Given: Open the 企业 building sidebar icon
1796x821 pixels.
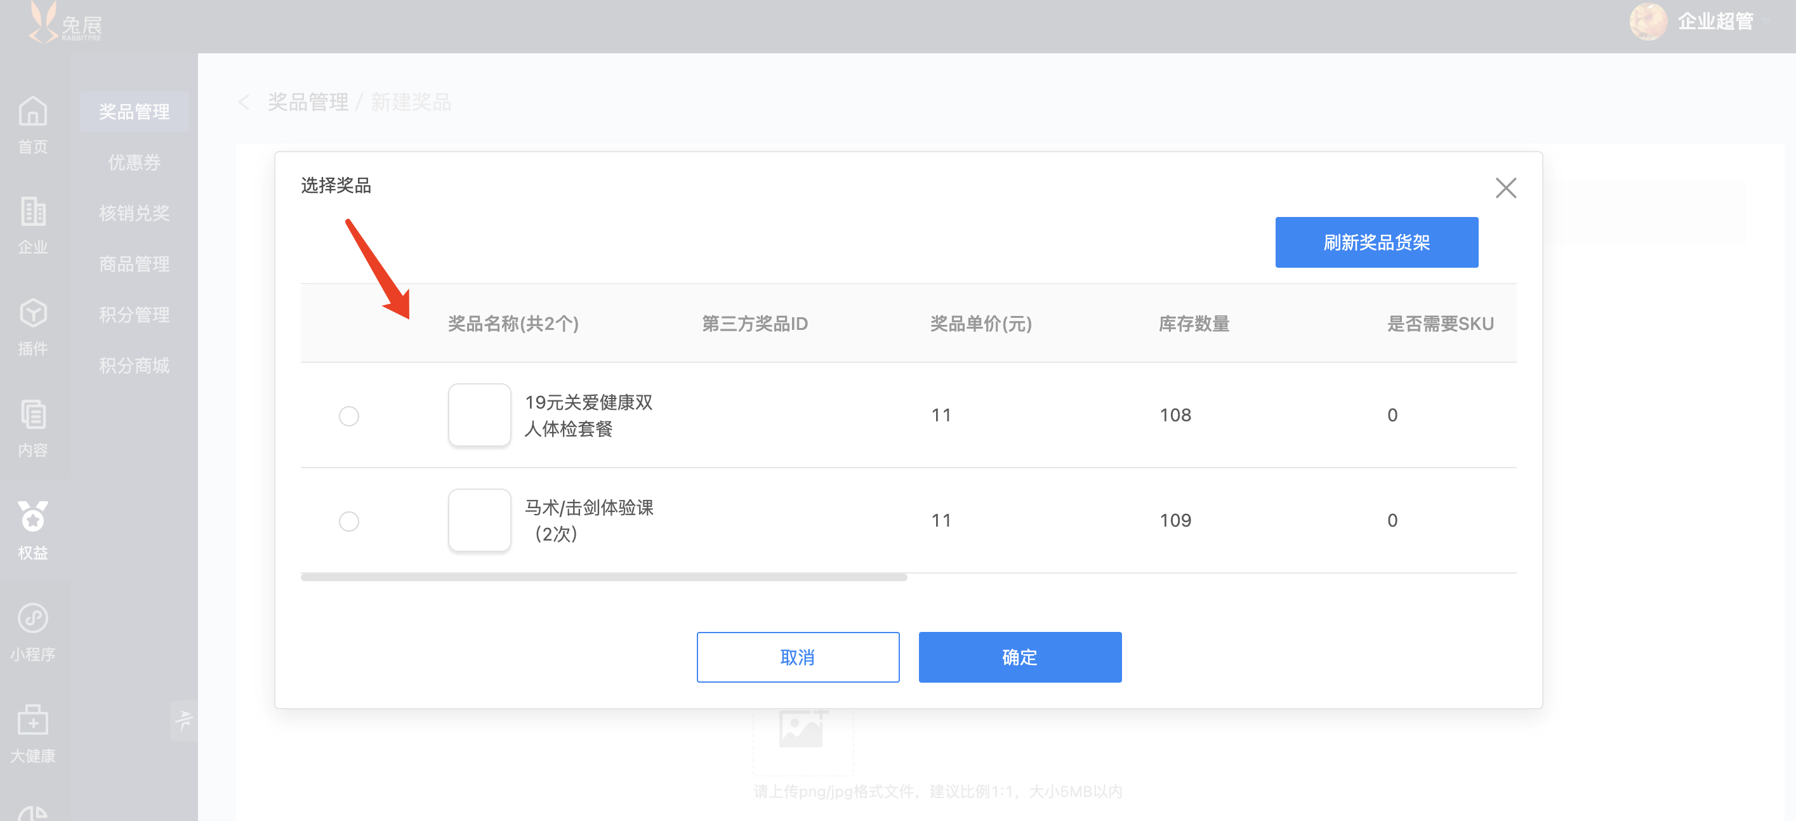Looking at the screenshot, I should (33, 212).
